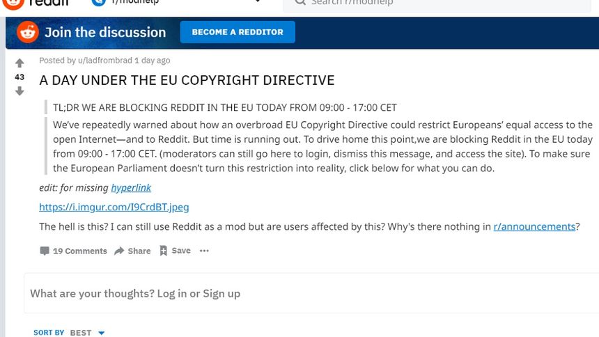599x337 pixels.
Task: Downvote the EU Copyright Directive post
Action: click(20, 91)
